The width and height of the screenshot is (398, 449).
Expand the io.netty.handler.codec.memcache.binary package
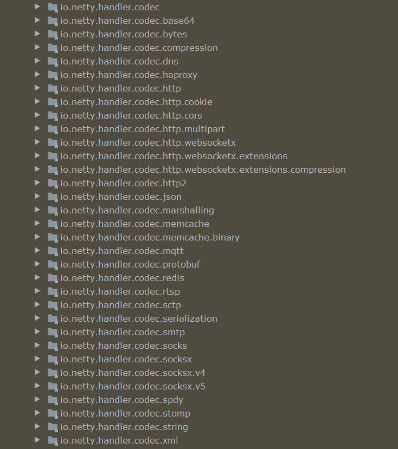[37, 237]
